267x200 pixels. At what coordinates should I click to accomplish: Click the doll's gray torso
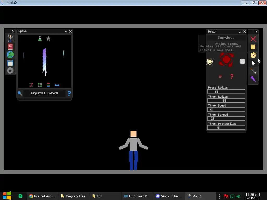click(133, 144)
